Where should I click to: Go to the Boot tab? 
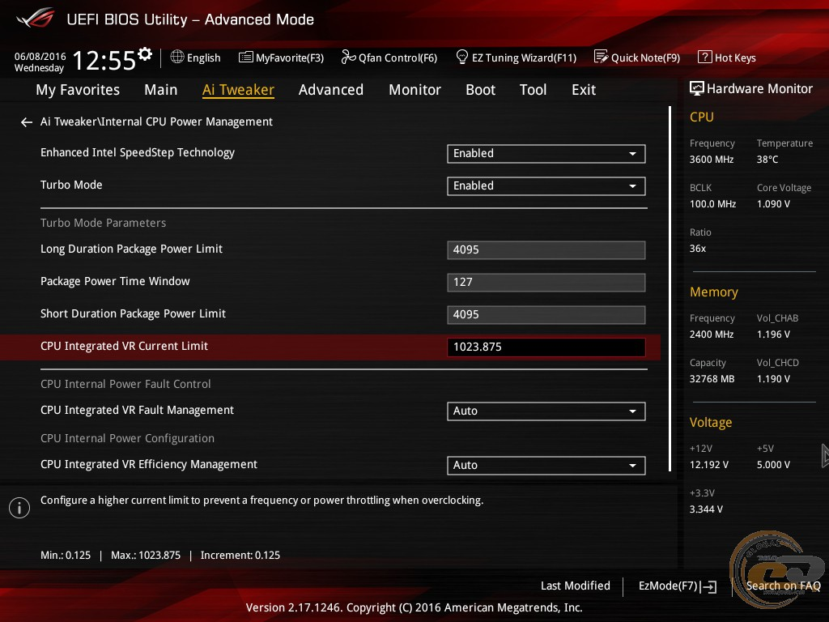point(481,90)
